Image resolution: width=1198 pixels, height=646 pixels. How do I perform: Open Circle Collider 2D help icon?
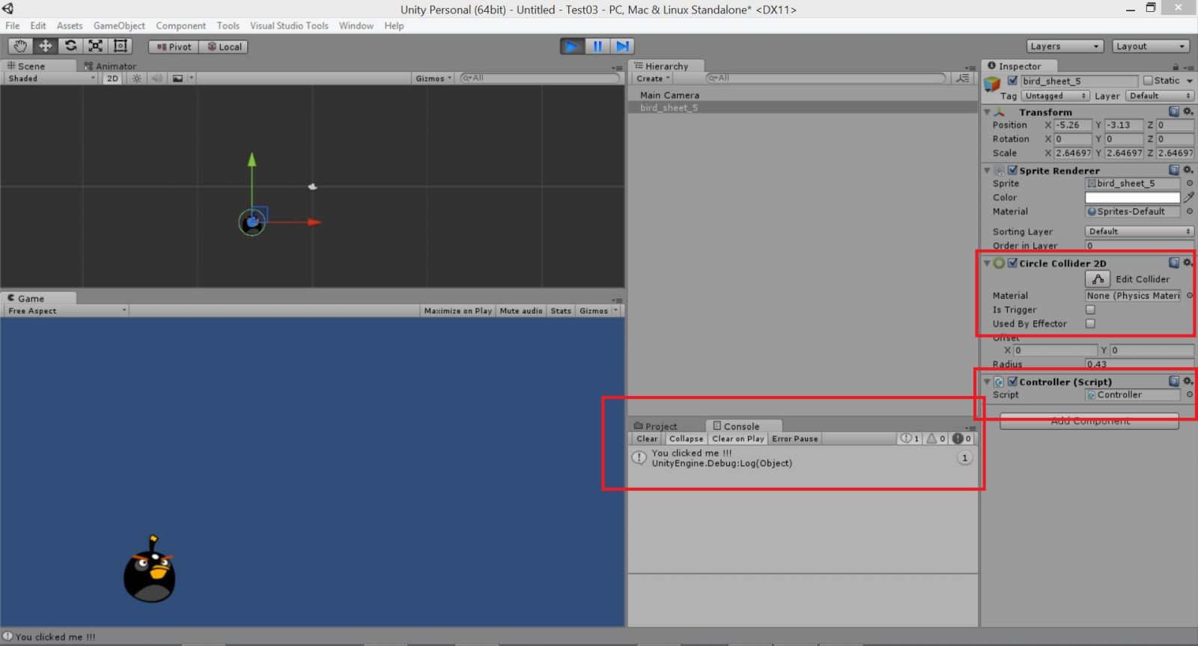(1174, 263)
